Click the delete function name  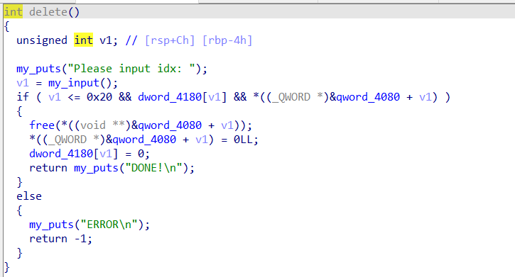(x=48, y=12)
